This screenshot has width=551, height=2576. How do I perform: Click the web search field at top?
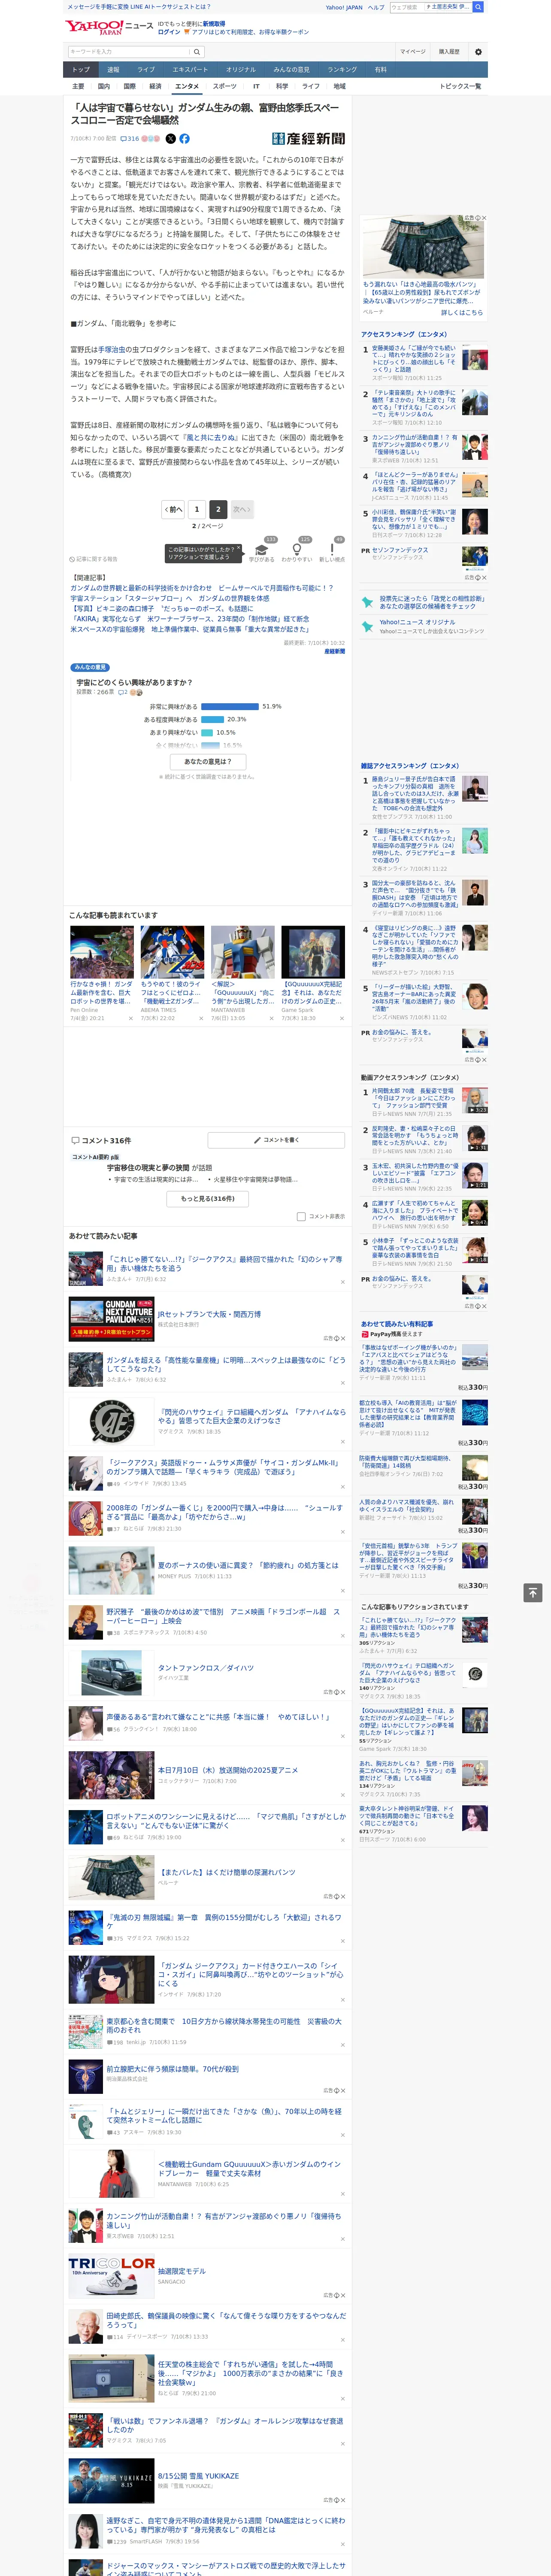pos(406,7)
